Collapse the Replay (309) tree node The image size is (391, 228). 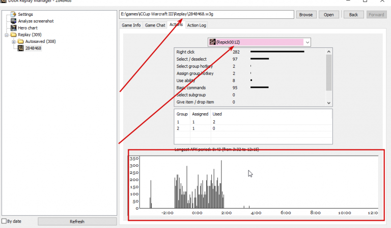pyautogui.click(x=7, y=35)
